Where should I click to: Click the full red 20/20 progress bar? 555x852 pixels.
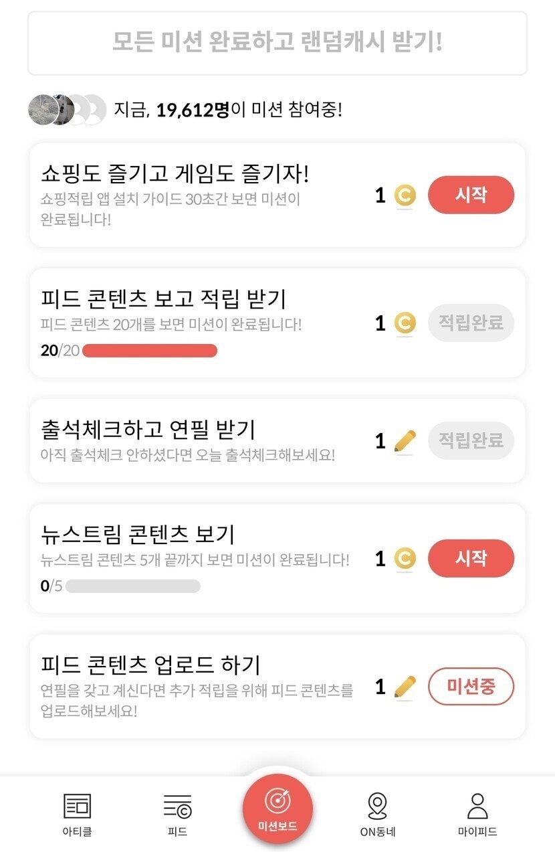[149, 351]
